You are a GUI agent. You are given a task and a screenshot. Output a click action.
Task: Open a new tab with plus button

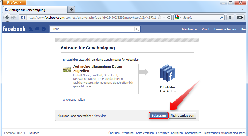pyautogui.click(x=71, y=10)
